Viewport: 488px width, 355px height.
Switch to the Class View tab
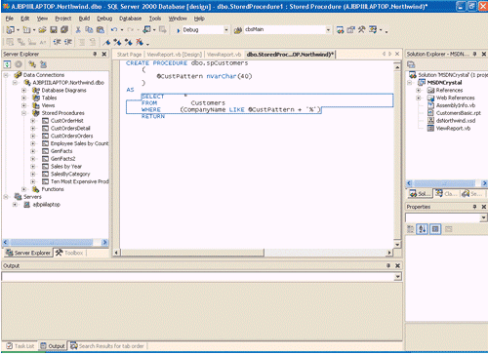point(446,194)
